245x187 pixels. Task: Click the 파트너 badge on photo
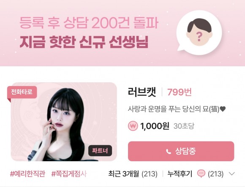(100, 151)
